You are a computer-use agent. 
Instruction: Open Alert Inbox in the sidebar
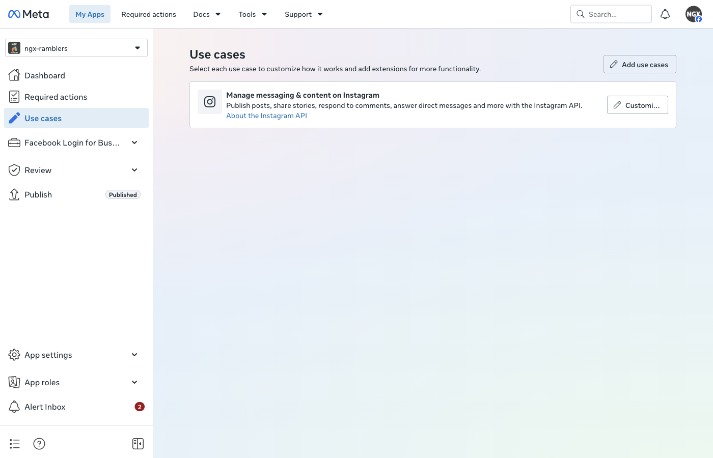(76, 407)
